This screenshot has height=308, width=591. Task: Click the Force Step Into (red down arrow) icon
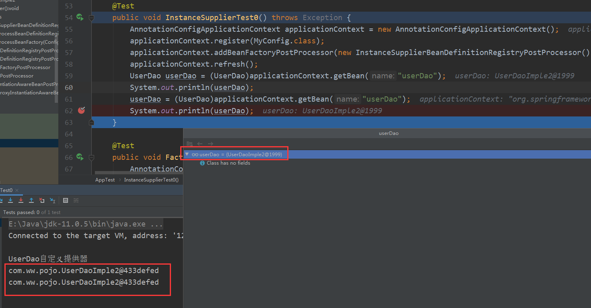point(21,200)
